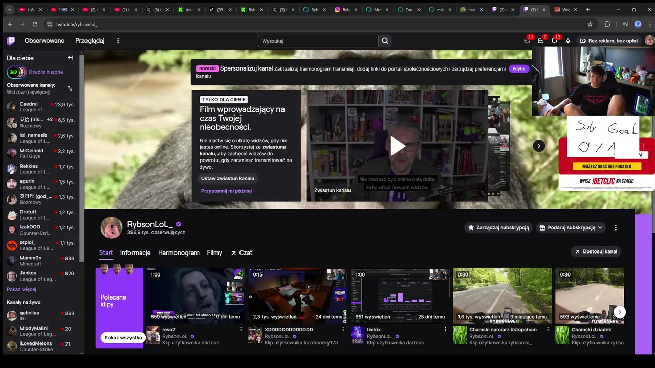Open the inbox icon with badge 7
This screenshot has width=655, height=368.
pos(540,40)
